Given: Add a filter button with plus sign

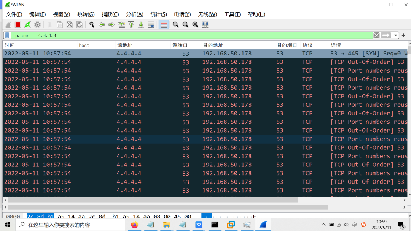Looking at the screenshot, I should [x=403, y=35].
